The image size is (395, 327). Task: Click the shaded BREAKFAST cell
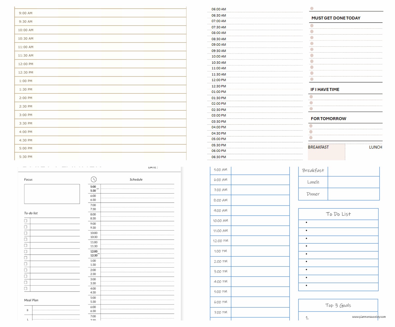(326, 152)
